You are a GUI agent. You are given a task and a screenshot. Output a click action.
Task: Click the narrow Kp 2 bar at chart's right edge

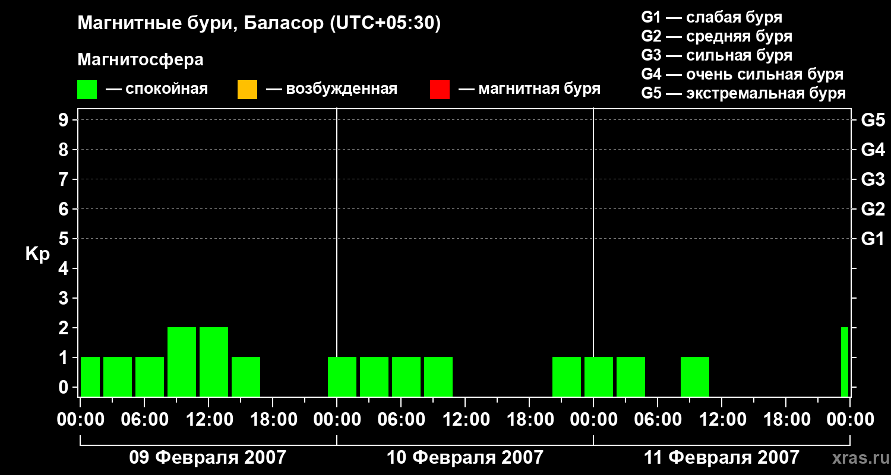click(845, 362)
